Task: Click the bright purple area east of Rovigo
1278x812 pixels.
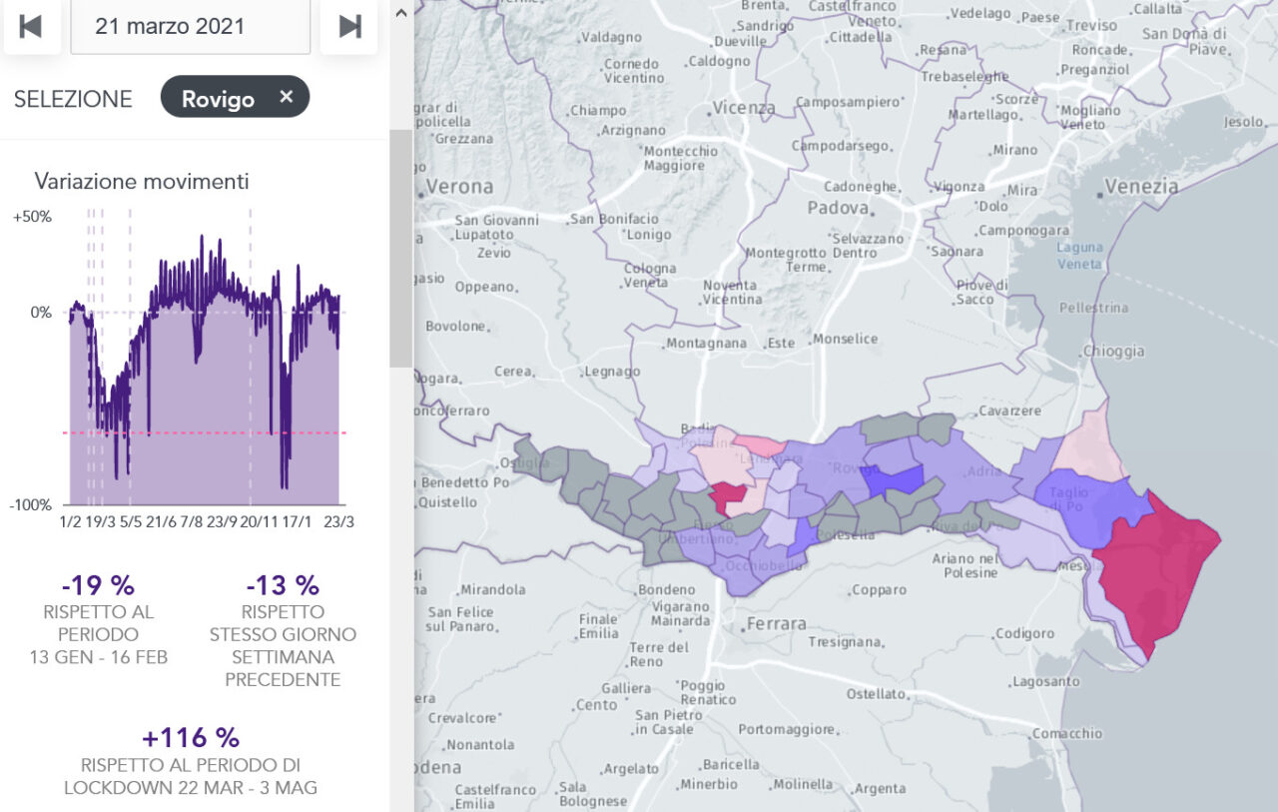Action: tap(894, 481)
